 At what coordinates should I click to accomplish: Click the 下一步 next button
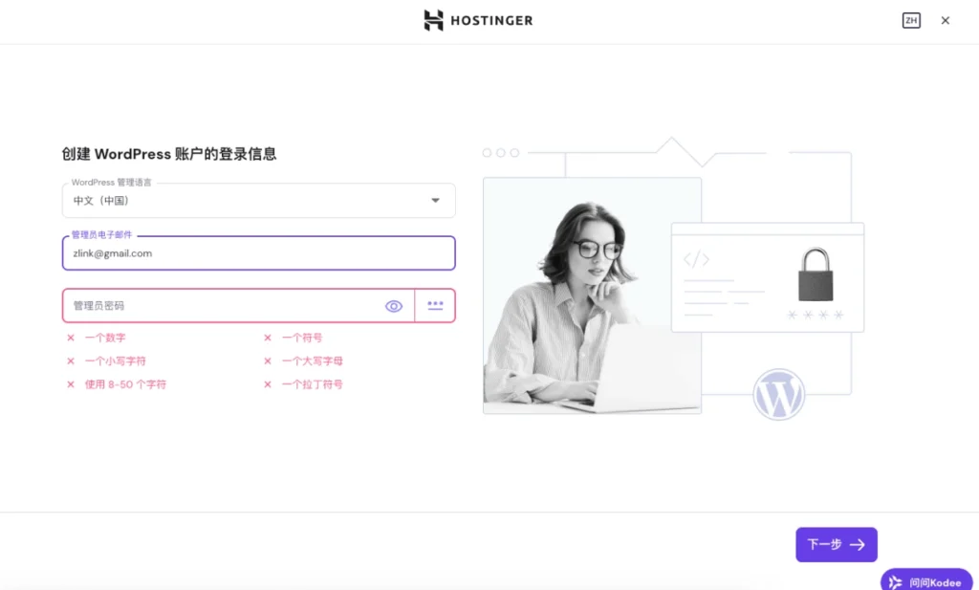pos(836,544)
